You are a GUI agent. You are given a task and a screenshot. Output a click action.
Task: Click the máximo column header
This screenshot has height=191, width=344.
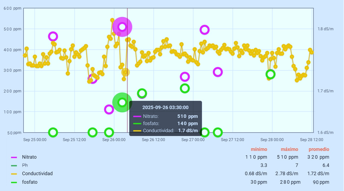289,149
